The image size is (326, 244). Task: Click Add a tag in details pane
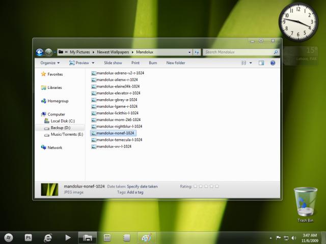click(135, 192)
